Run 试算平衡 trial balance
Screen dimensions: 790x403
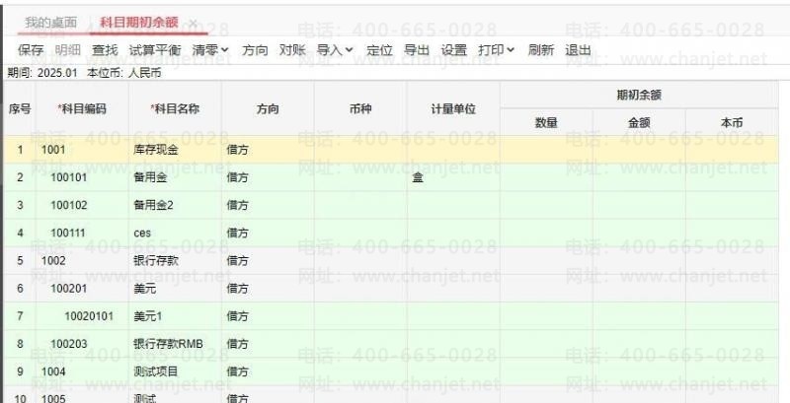[x=155, y=49]
